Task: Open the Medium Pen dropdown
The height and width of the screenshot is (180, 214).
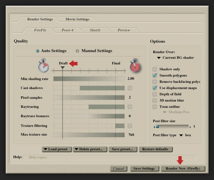Action: [x=176, y=112]
